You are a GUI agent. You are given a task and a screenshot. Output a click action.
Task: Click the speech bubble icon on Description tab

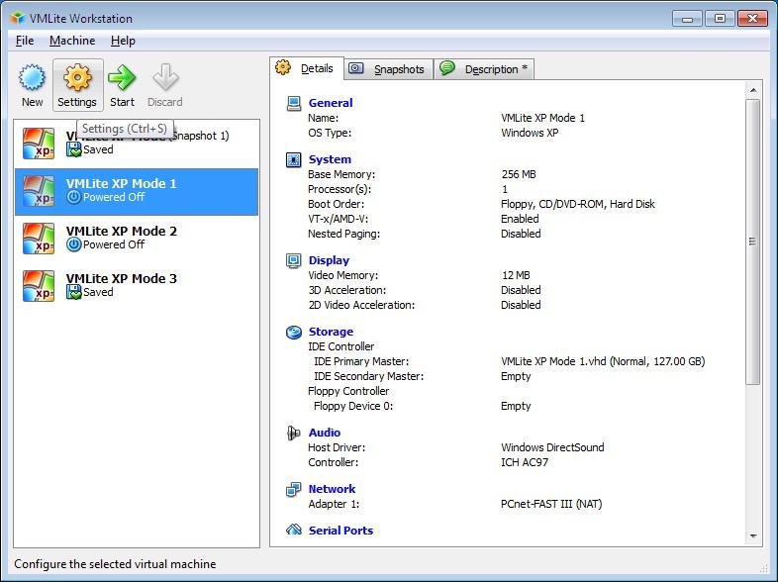(x=447, y=68)
